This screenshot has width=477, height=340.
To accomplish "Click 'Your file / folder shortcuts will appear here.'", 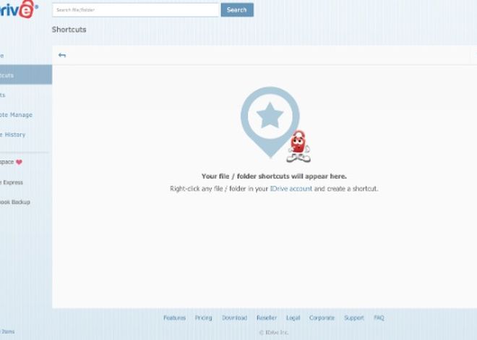I will [274, 177].
